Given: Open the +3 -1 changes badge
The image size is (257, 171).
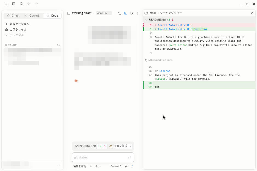Looking at the screenshot, I should tap(102, 146).
